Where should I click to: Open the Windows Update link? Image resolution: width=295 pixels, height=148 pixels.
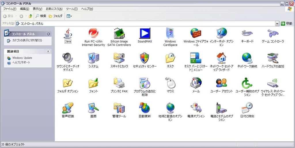click(22, 58)
